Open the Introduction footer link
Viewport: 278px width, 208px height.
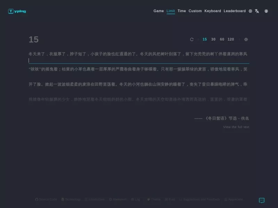tap(95, 199)
